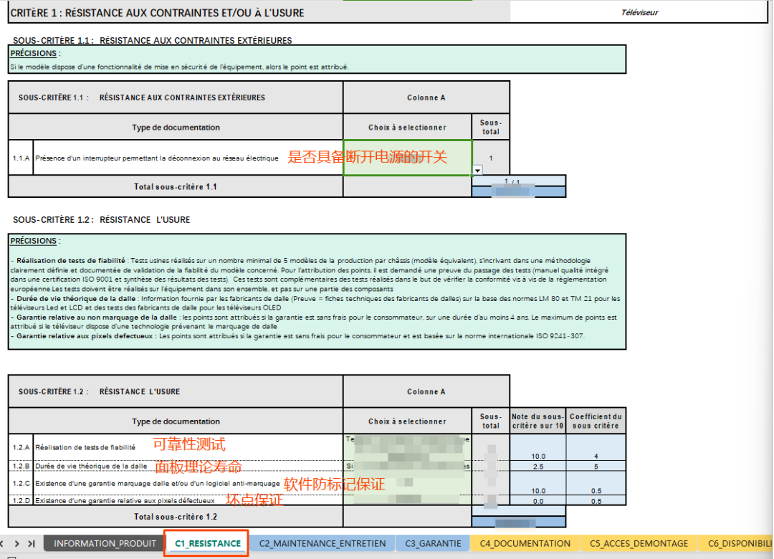Image resolution: width=774 pixels, height=559 pixels.
Task: Switch to the C4_DOCUMENTATION sheet tab
Action: click(x=525, y=543)
